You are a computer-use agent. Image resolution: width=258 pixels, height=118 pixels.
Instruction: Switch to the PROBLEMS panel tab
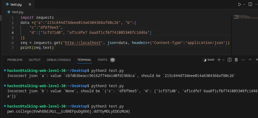point(15,60)
